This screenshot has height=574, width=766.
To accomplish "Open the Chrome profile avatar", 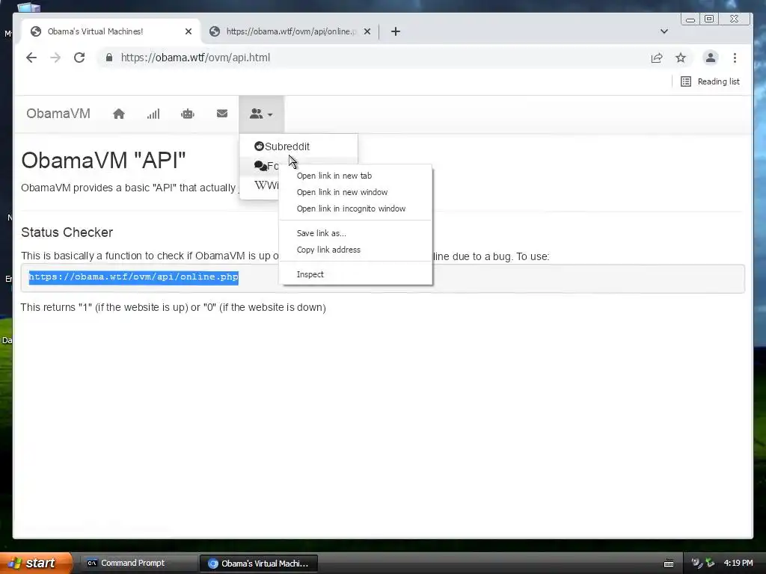I will click(x=711, y=58).
